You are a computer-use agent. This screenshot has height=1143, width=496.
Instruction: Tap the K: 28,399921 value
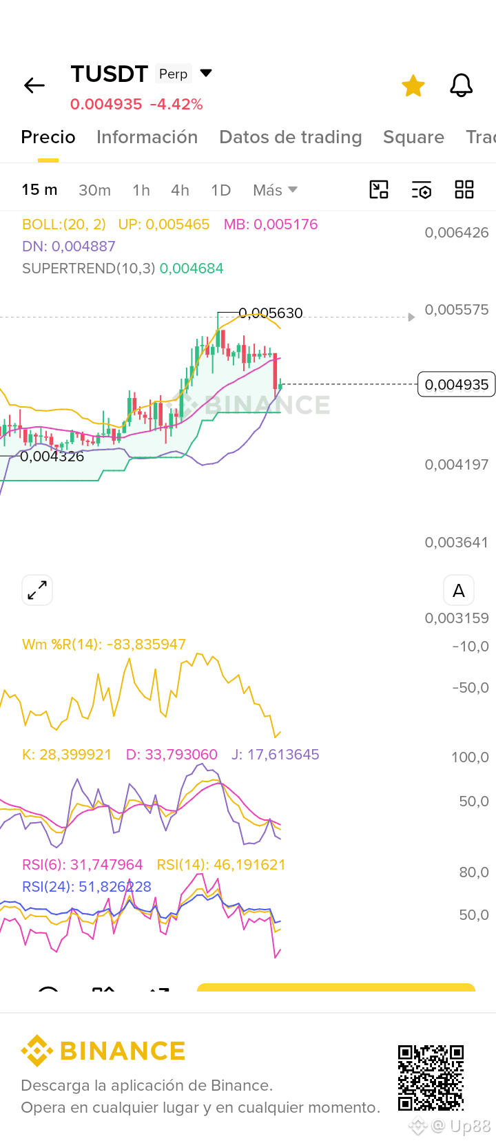[x=67, y=755]
